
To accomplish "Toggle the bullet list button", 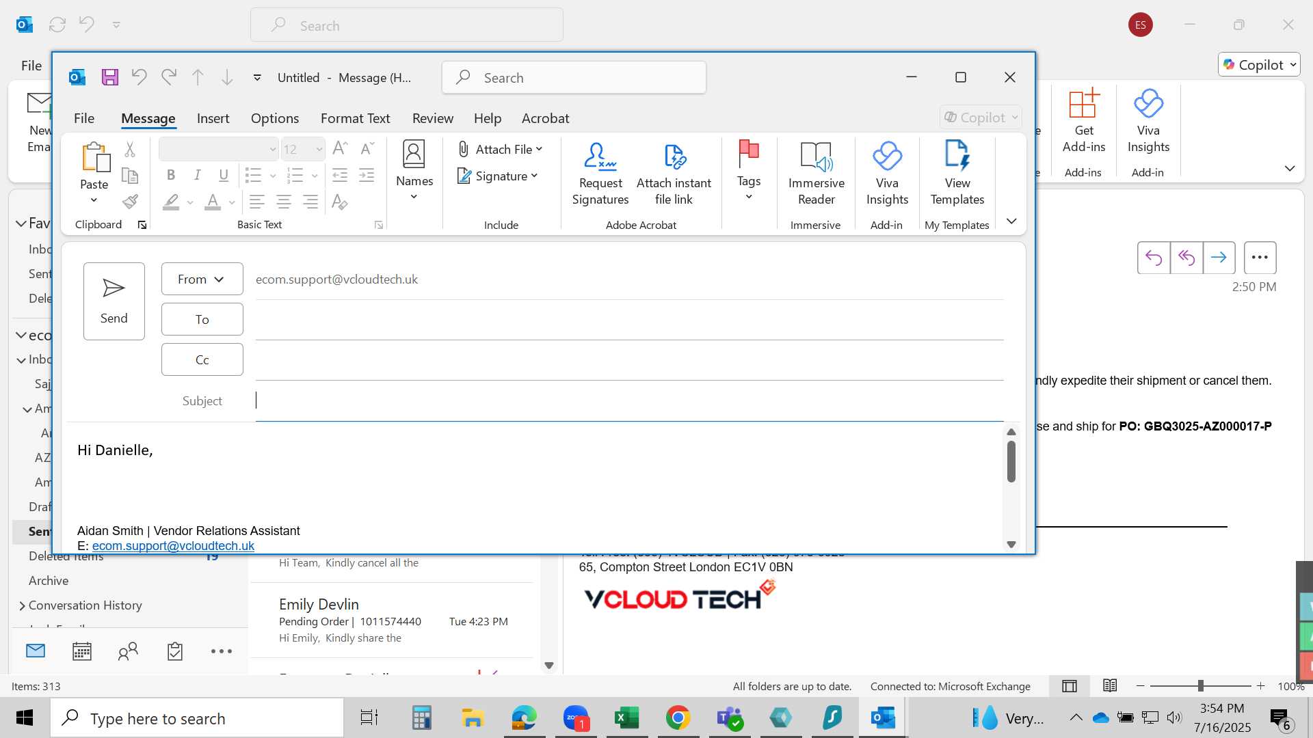I will coord(253,176).
